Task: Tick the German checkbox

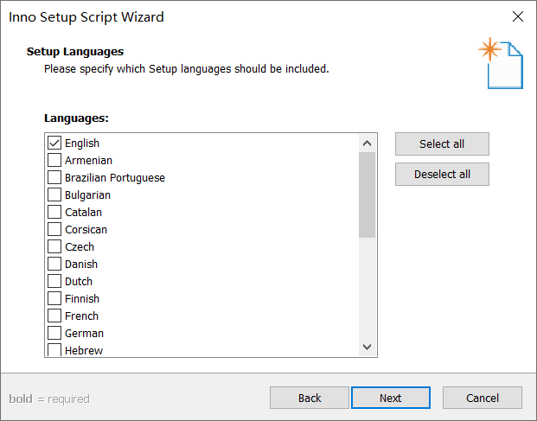Action: 54,333
